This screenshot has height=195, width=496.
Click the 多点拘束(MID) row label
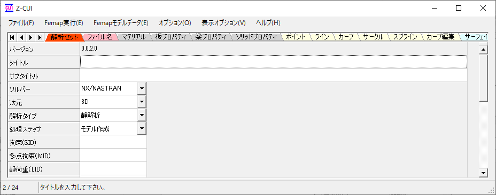tap(44, 155)
